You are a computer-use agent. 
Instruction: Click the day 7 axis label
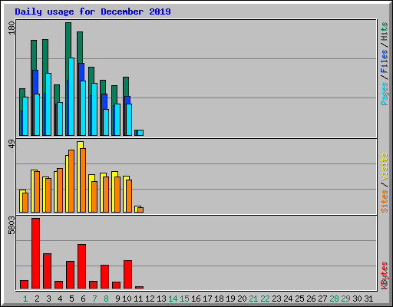(94, 299)
